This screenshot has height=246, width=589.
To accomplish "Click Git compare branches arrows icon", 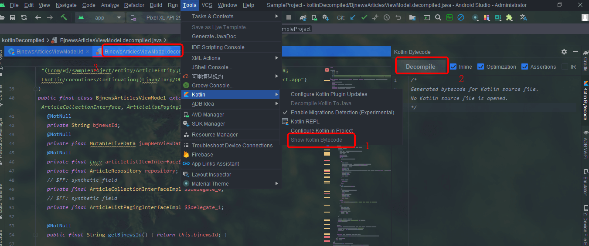I will coord(375,18).
